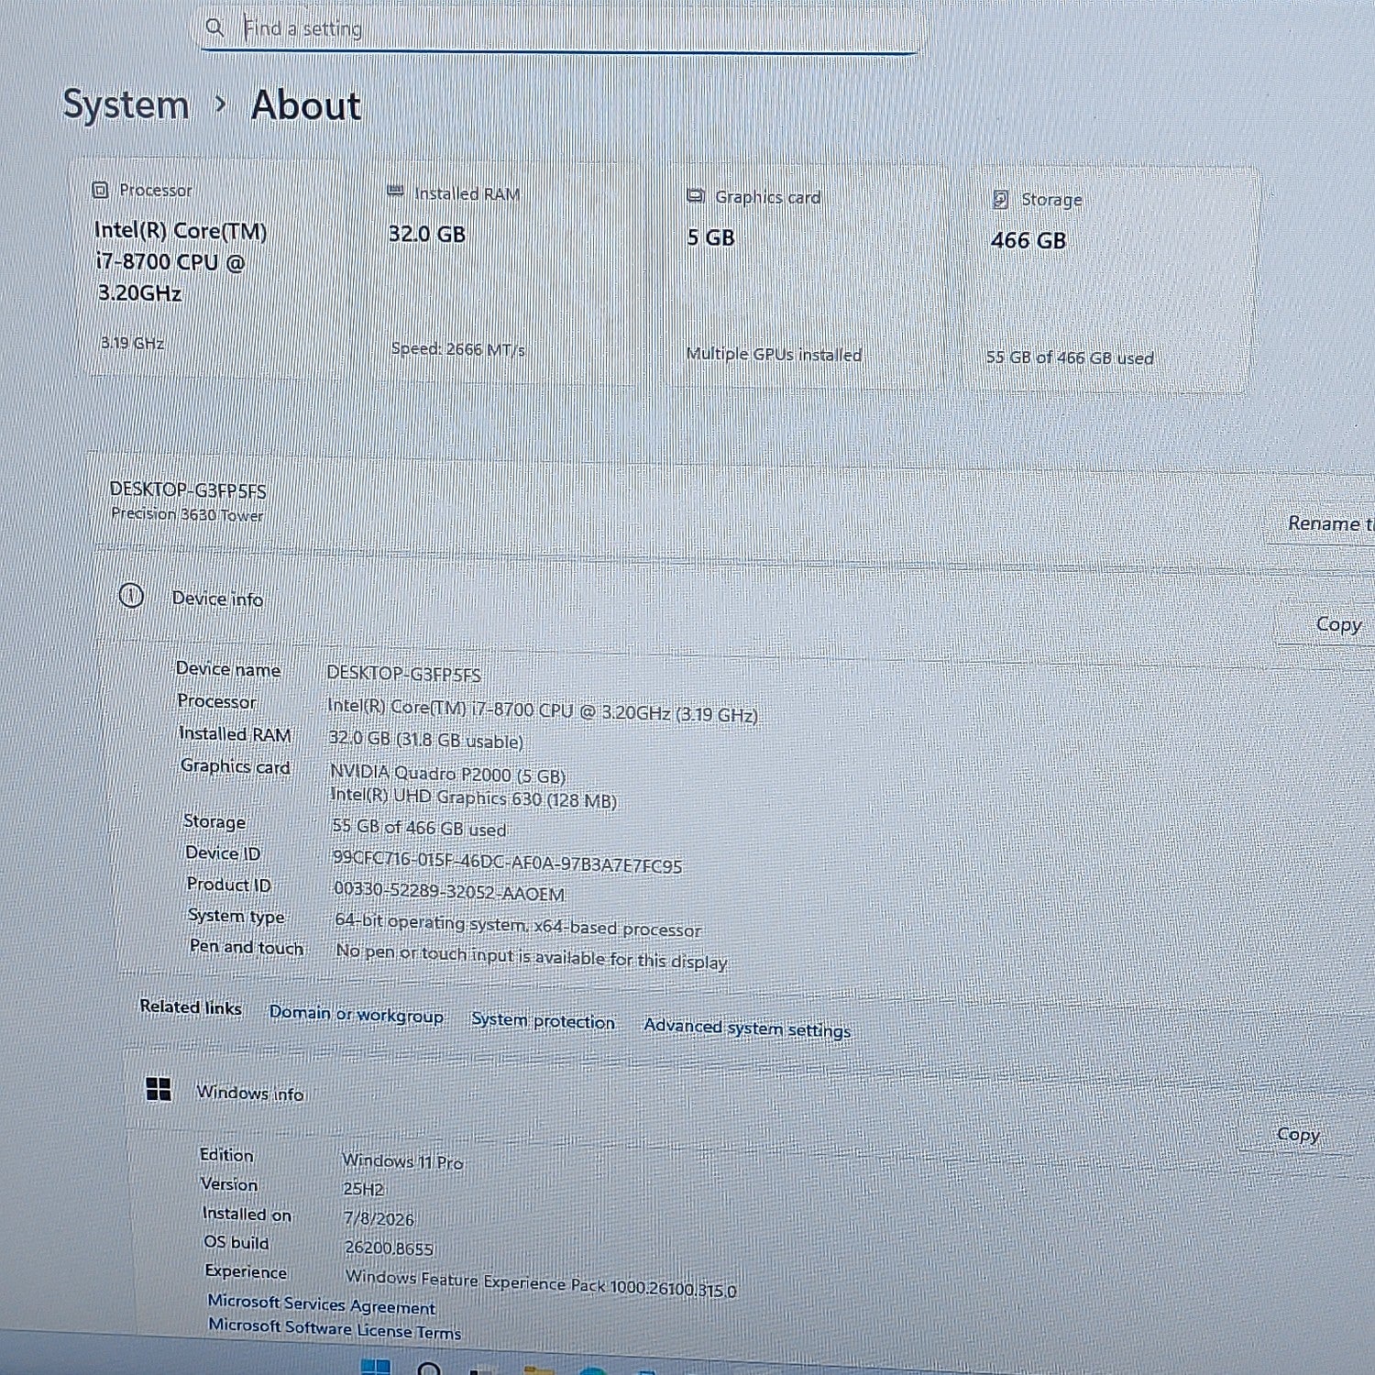Open Advanced system settings link
This screenshot has width=1375, height=1375.
(747, 1028)
